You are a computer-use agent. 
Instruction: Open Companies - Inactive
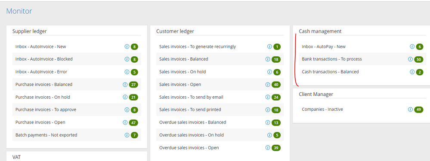coord(362,109)
